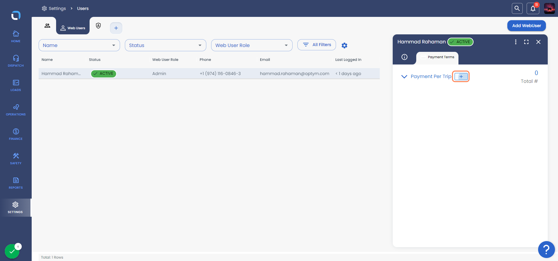Sort by the Last Logged In column
Viewport: 558px width, 261px height.
[x=348, y=60]
